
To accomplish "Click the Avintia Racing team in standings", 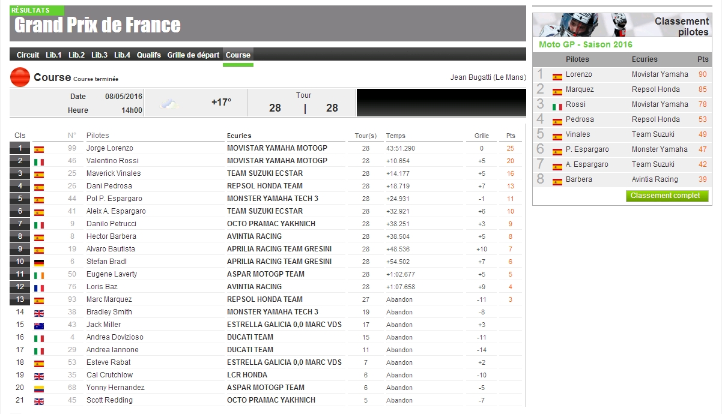I will [655, 179].
